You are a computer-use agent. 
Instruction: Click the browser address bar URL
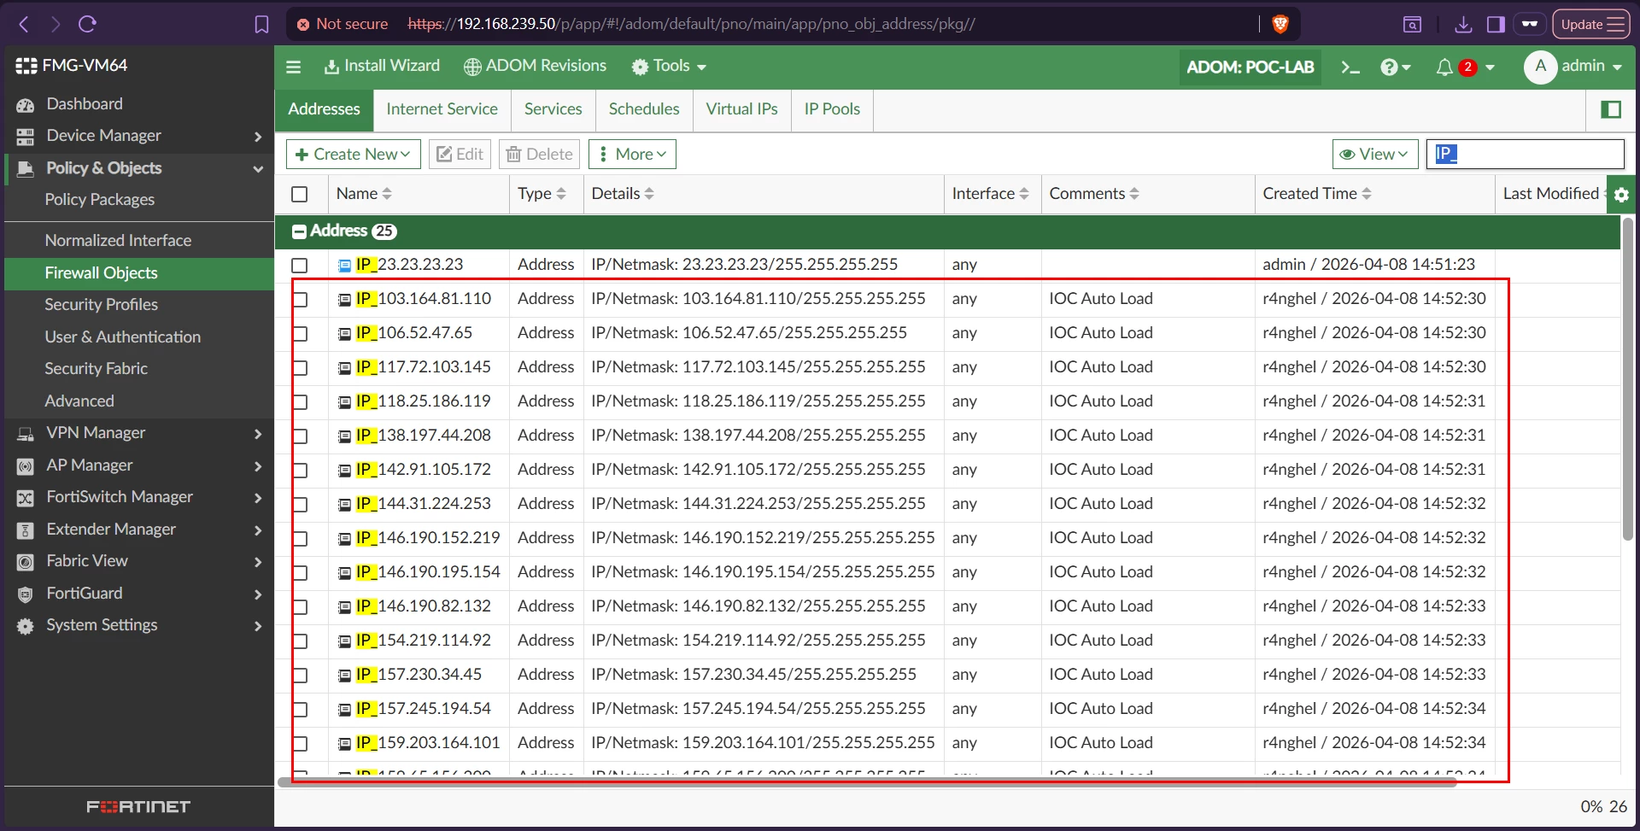tap(691, 24)
